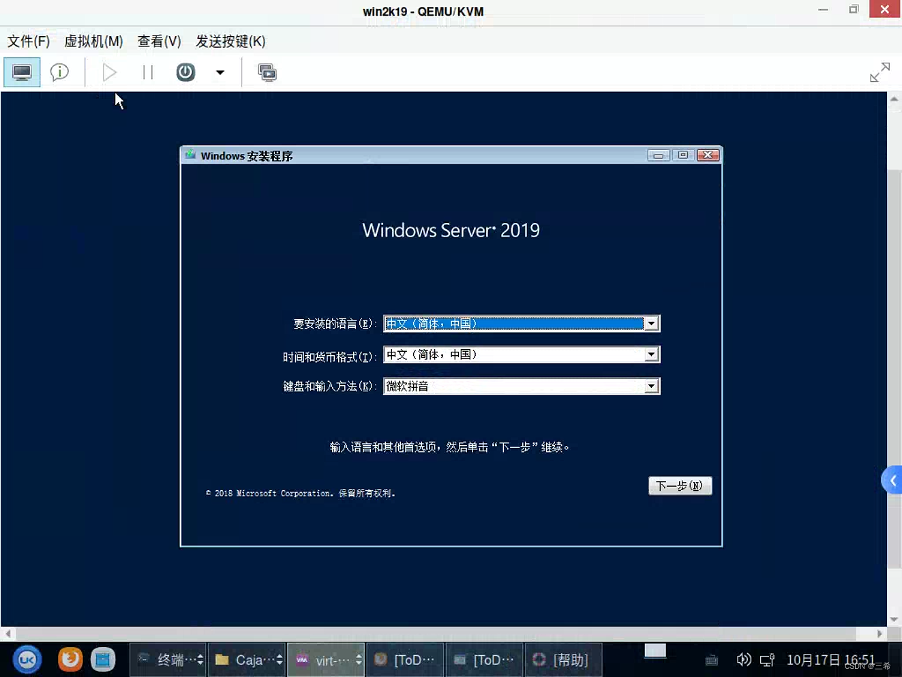Show the graphical console view

[22, 72]
